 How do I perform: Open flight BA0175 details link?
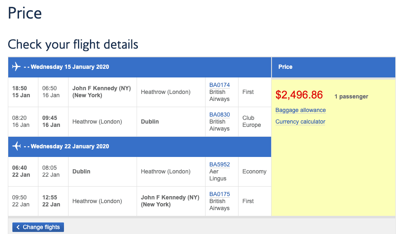click(x=220, y=194)
